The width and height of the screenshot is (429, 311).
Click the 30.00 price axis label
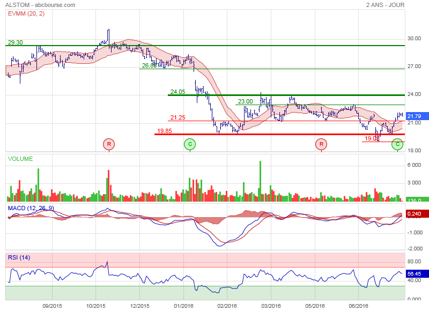click(x=414, y=39)
